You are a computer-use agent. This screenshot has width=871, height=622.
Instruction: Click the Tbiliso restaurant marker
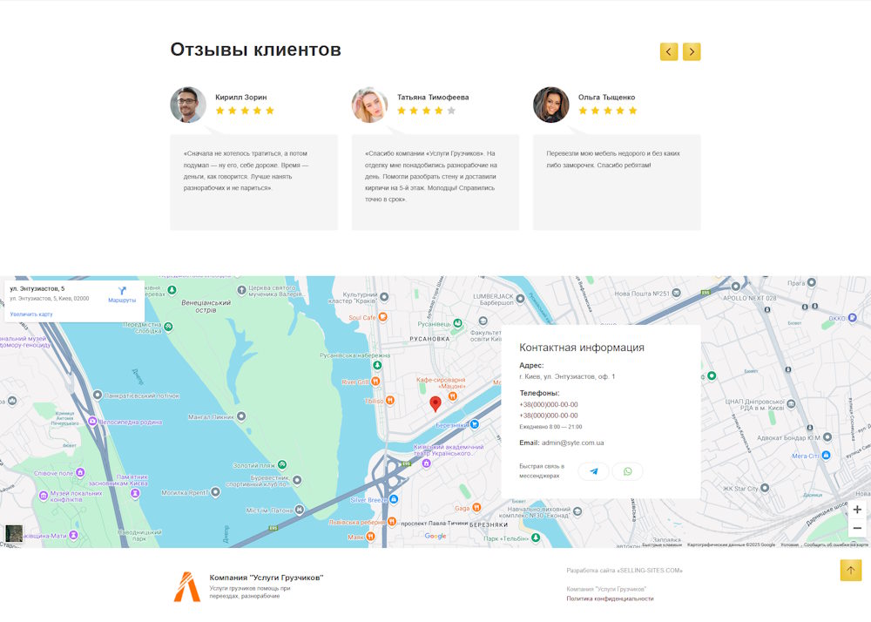click(390, 401)
